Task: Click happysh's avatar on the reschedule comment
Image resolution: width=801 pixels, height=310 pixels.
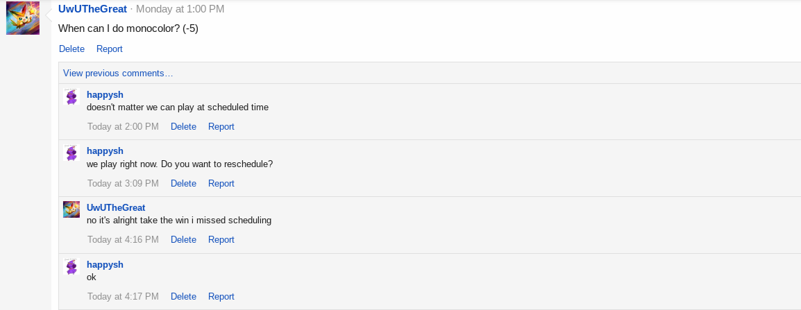Action: [71, 153]
